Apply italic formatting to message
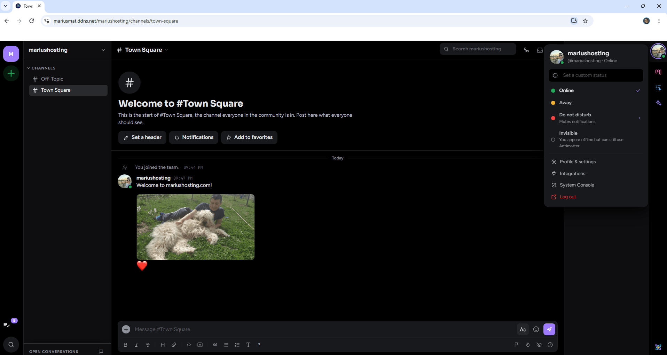 (136, 345)
